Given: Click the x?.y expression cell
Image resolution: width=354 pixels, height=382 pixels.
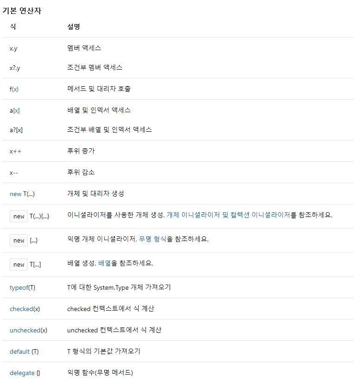Looking at the screenshot, I should tap(15, 68).
